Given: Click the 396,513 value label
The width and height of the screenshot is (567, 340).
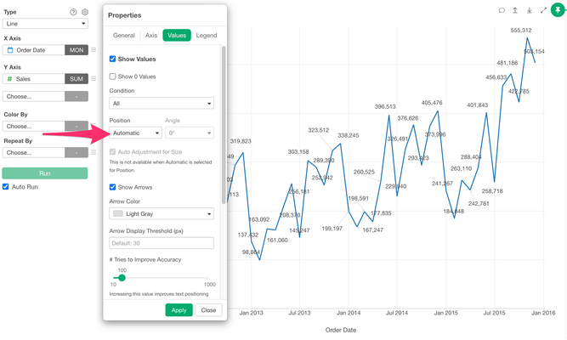Looking at the screenshot, I should point(385,106).
